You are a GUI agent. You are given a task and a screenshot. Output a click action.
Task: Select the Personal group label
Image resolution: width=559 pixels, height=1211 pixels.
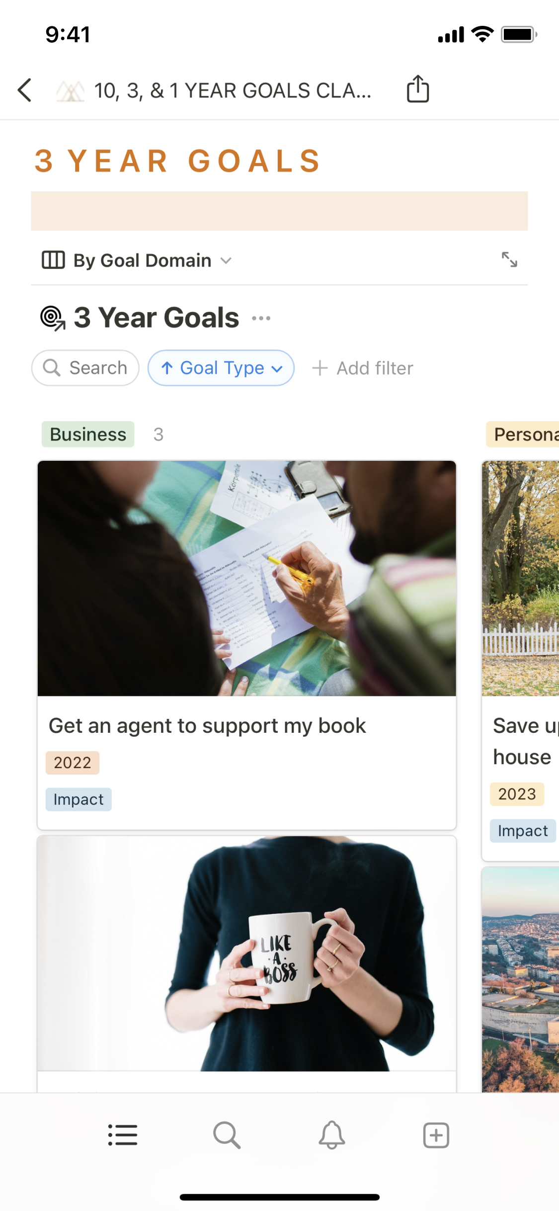tap(524, 434)
